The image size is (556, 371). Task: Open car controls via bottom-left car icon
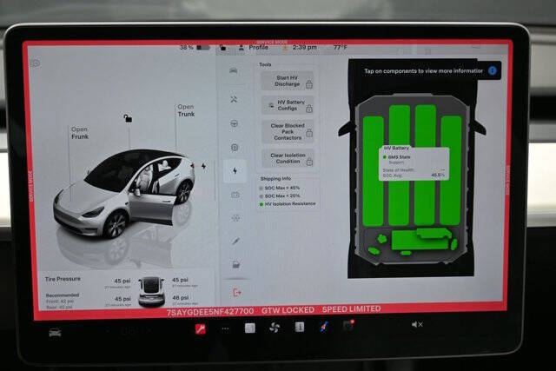55,333
